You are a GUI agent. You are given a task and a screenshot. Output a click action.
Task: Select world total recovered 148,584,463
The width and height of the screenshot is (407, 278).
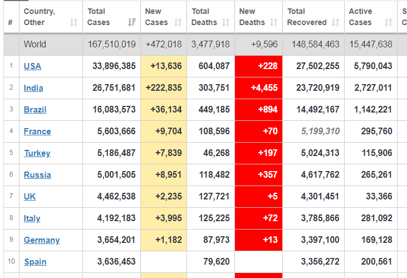[x=315, y=44]
